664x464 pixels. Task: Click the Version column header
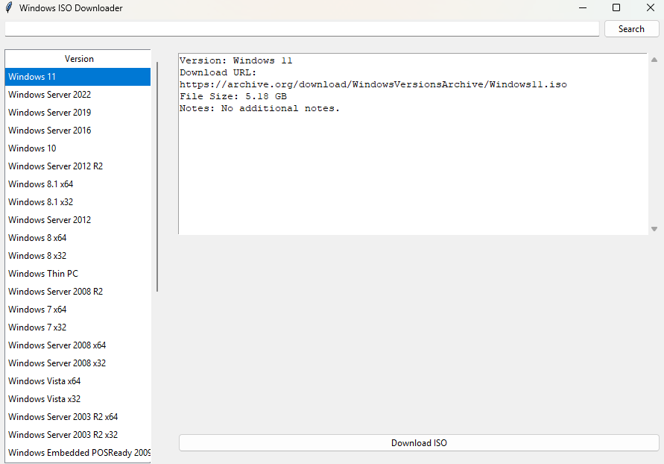tap(78, 59)
